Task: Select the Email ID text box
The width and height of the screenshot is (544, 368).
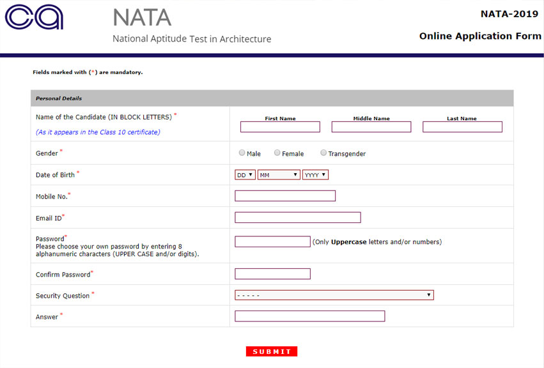Action: click(297, 217)
